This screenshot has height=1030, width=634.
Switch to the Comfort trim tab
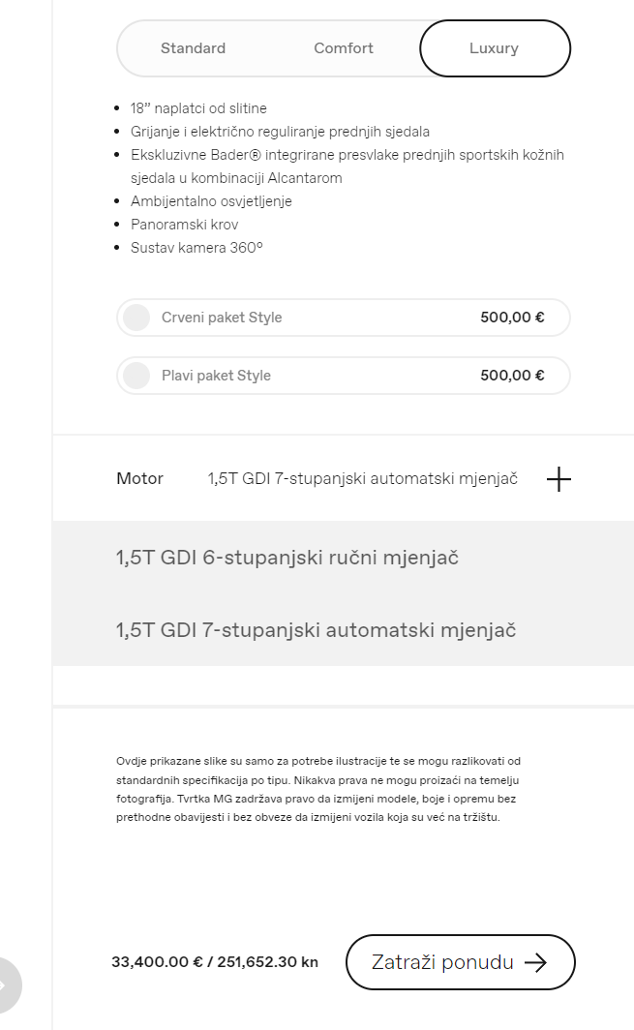pos(343,48)
